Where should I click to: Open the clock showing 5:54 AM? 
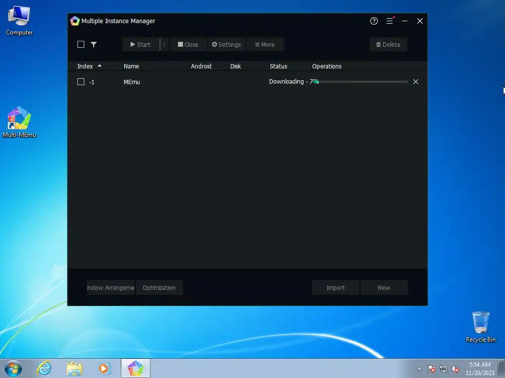coord(480,368)
